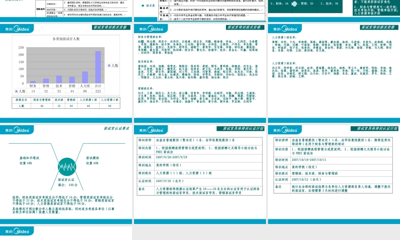Click the 面试官培训班次安排 title on the chart slide

point(110,27)
